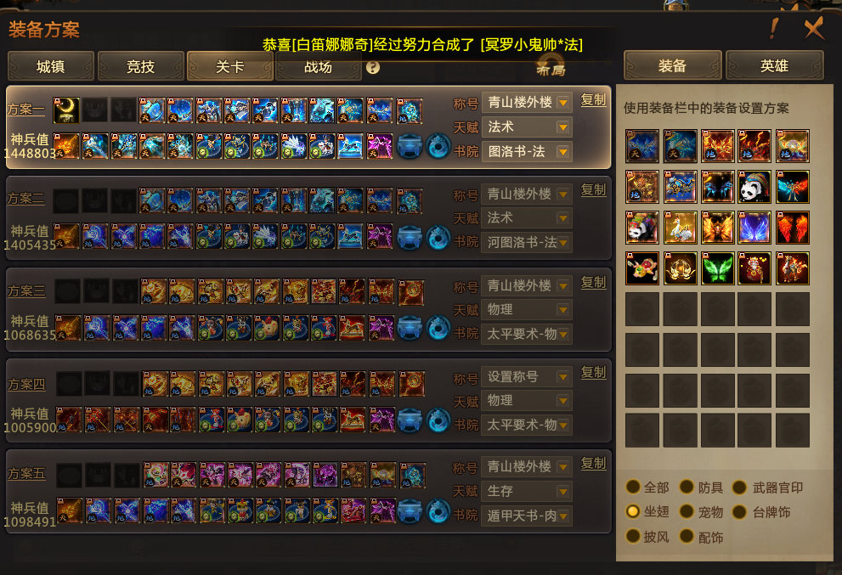
Task: Open the 天赋 物理 dropdown in 方案三
Action: point(527,310)
